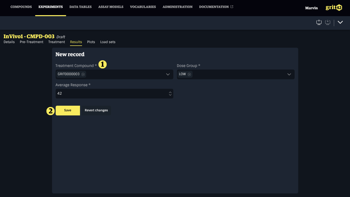Click the LOW dose chip text
Image resolution: width=350 pixels, height=197 pixels.
click(x=183, y=74)
